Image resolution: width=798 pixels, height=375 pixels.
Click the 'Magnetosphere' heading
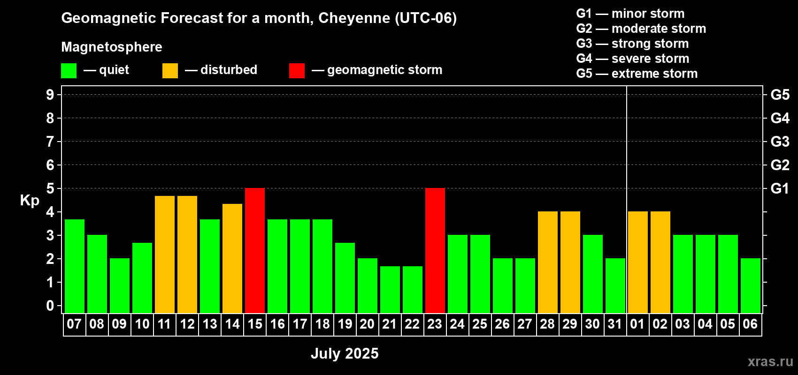point(112,47)
